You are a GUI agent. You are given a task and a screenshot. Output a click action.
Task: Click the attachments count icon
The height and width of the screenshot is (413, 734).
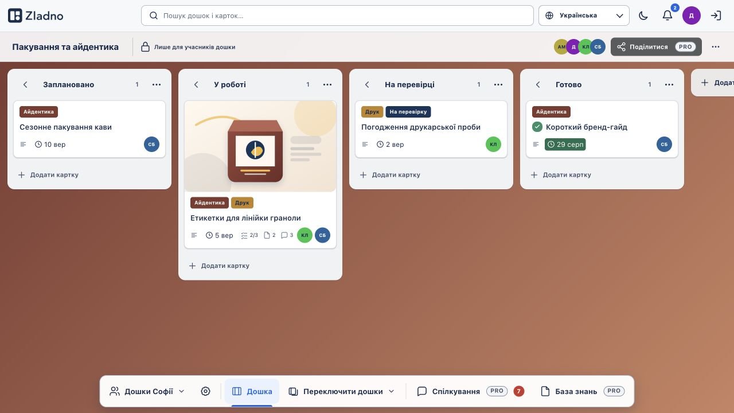pos(270,235)
